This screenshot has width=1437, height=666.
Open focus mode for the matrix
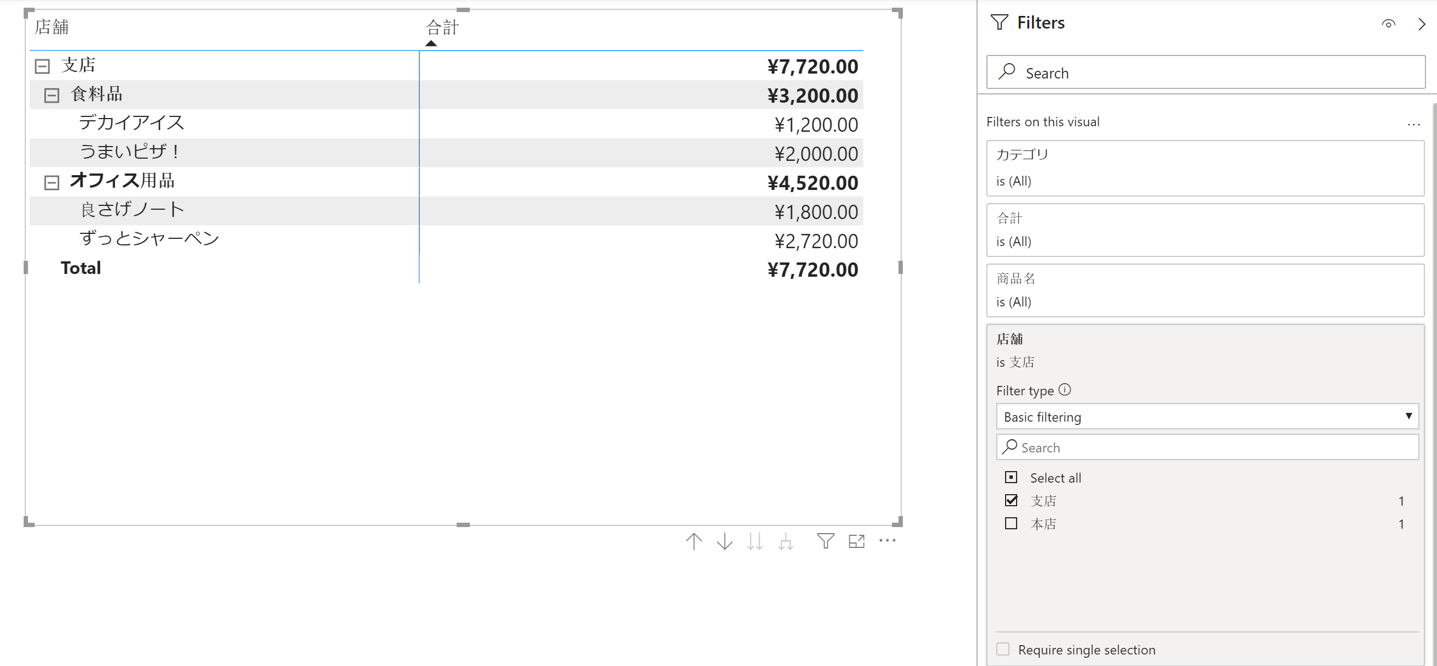pos(856,541)
